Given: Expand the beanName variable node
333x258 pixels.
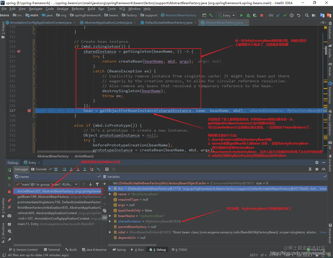Looking at the screenshot, I should 110,216.
